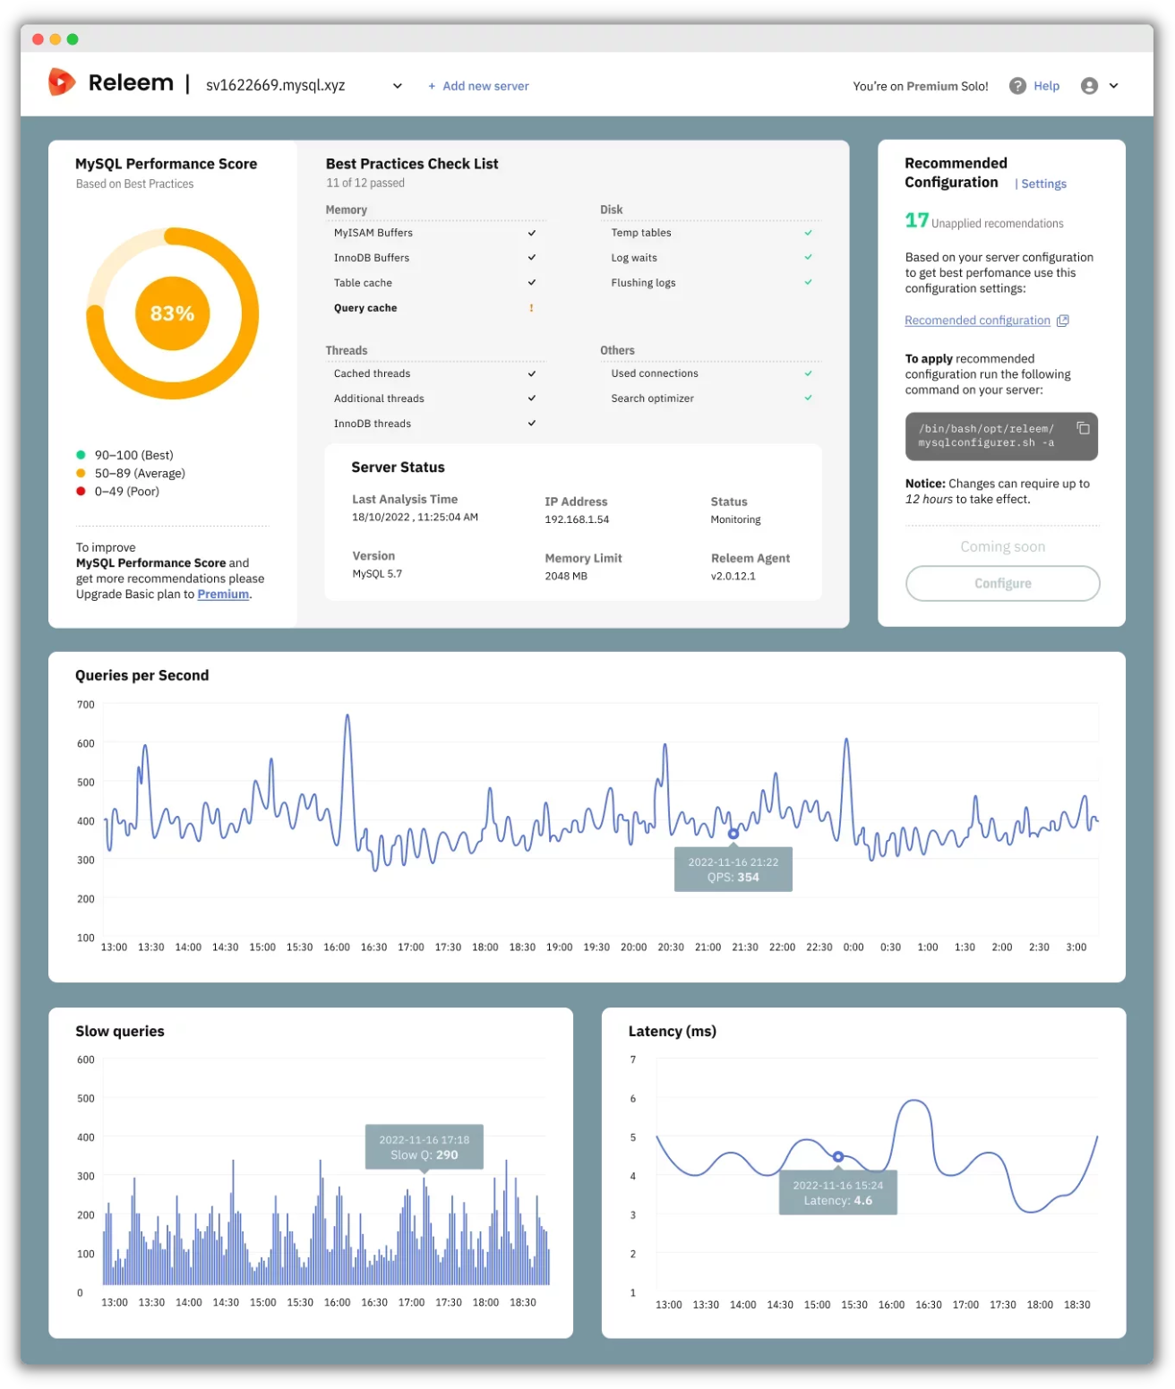The height and width of the screenshot is (1389, 1175).
Task: Expand the server selector dropdown chevron
Action: tap(398, 86)
